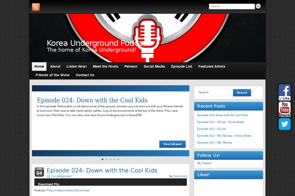Open recent post Episode 023 – GI Joe : Show Notes
Screen dimensions: 295x196
[x=220, y=122]
